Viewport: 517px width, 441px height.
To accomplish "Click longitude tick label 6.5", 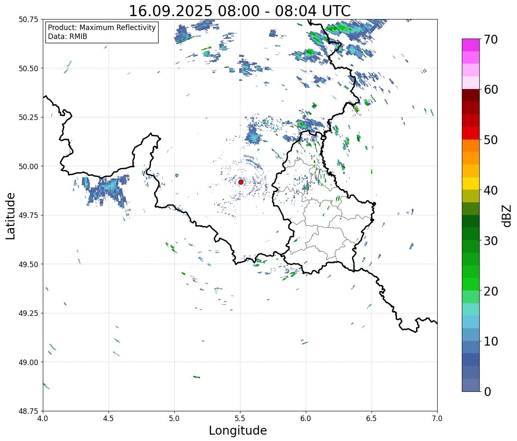I will [x=372, y=418].
